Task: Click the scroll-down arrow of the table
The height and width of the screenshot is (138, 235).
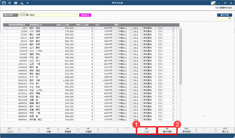Action: [181, 120]
